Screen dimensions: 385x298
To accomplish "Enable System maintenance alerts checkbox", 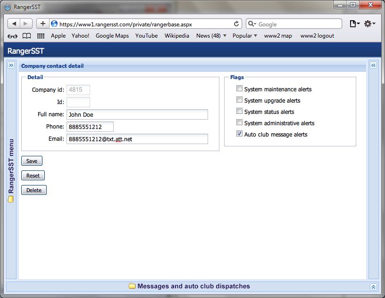I will tap(240, 89).
